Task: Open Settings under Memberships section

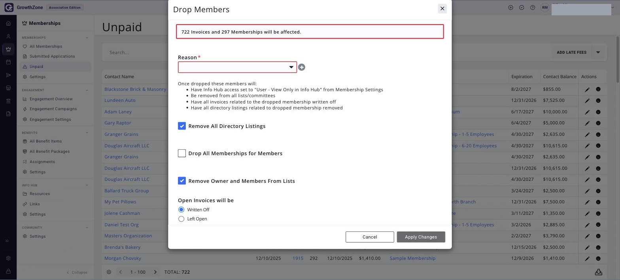Action: [x=38, y=77]
